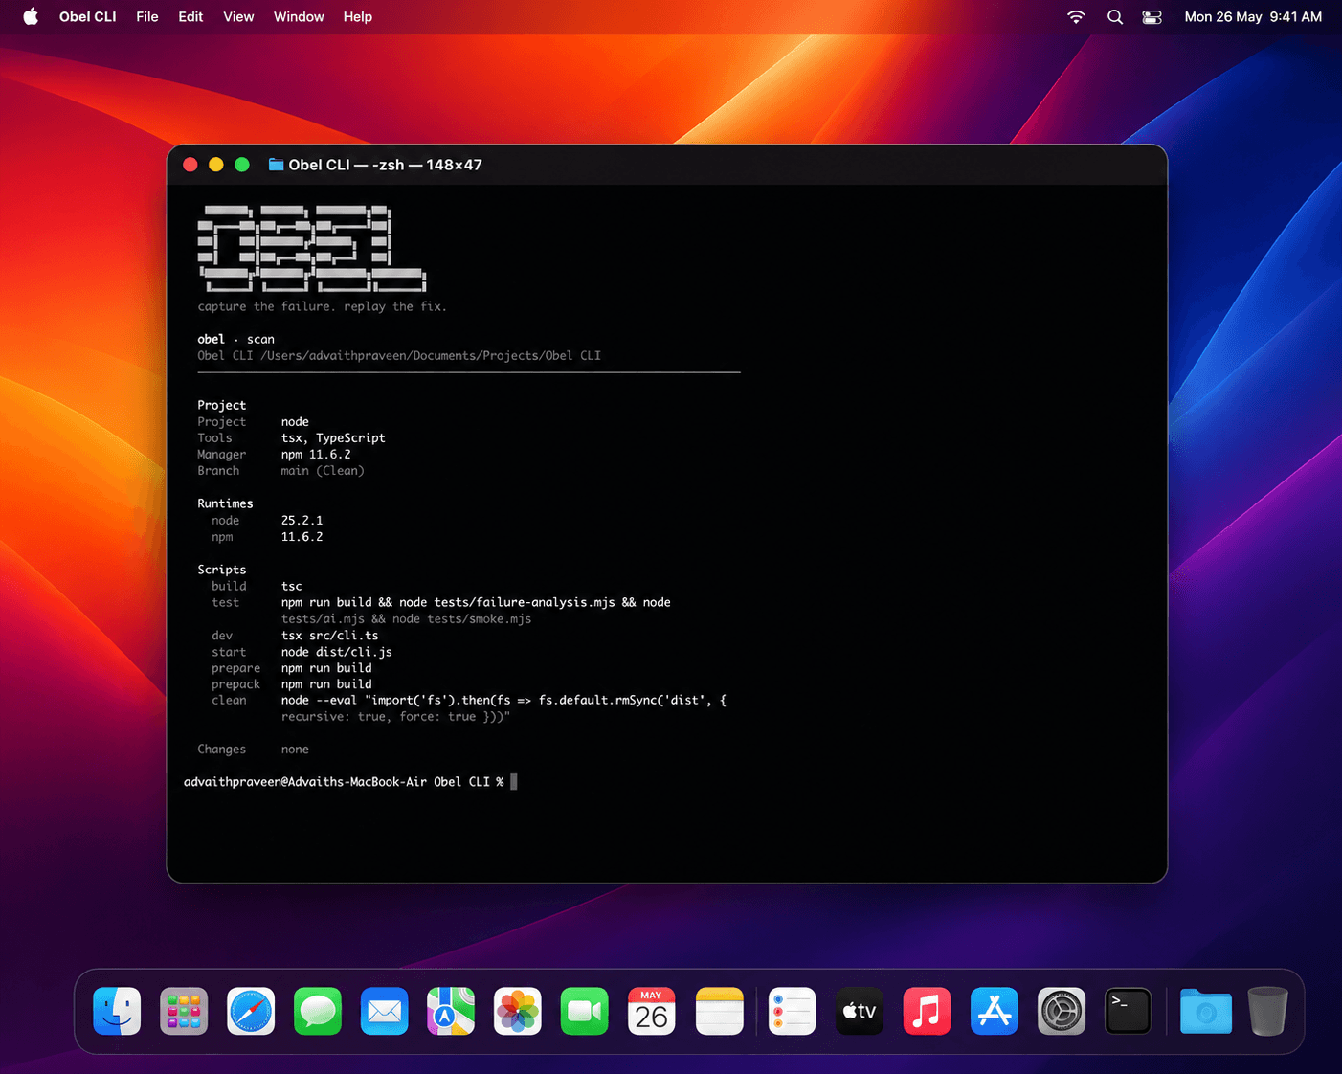The image size is (1342, 1074).
Task: Click the 'obel · scan' command line
Action: [x=235, y=339]
